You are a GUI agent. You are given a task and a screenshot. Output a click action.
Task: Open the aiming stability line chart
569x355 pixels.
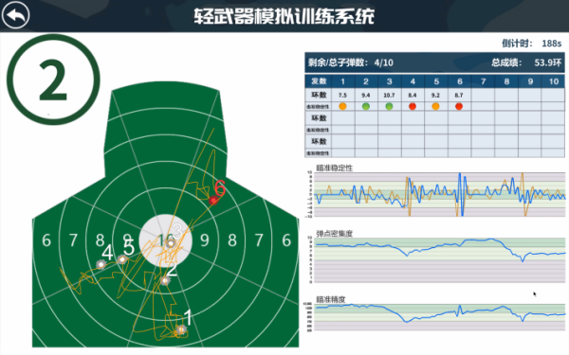coord(439,195)
